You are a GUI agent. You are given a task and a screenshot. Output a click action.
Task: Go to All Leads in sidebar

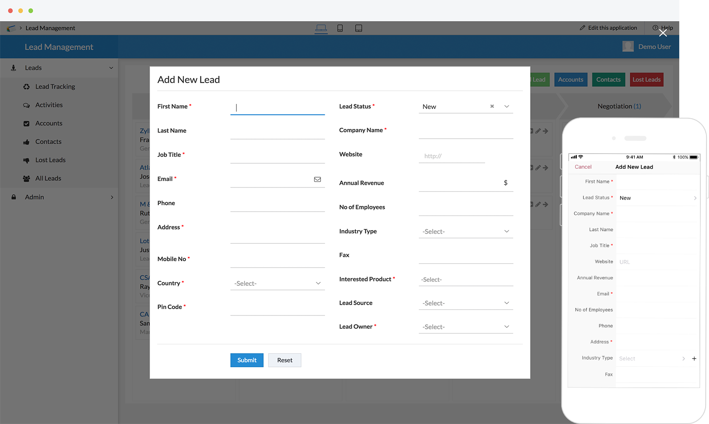pos(48,179)
